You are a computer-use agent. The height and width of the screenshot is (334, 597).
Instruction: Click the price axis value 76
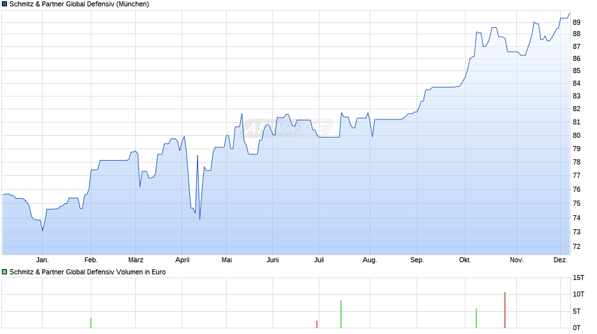[x=577, y=189]
